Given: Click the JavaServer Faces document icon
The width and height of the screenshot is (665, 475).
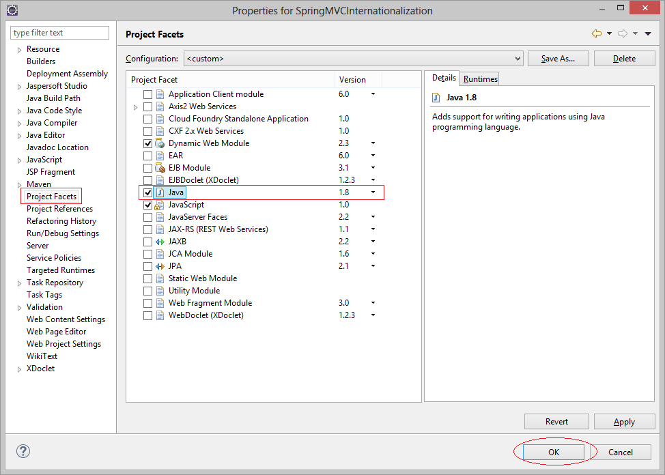Looking at the screenshot, I should click(x=160, y=217).
